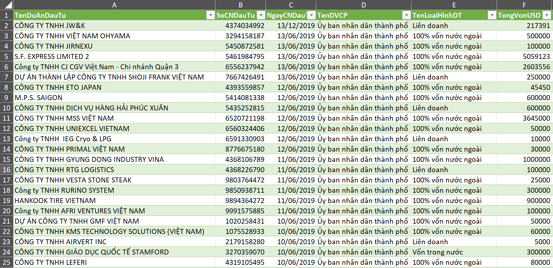Image resolution: width=553 pixels, height=268 pixels.
Task: Select cell Công ty TNHH RURINO SYSTEM
Action: 114,190
